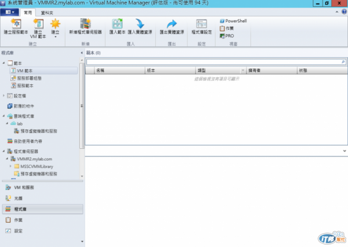This screenshot has height=247, width=348.
Task: Click the 匯入範本 ribbon icon
Action: [117, 24]
